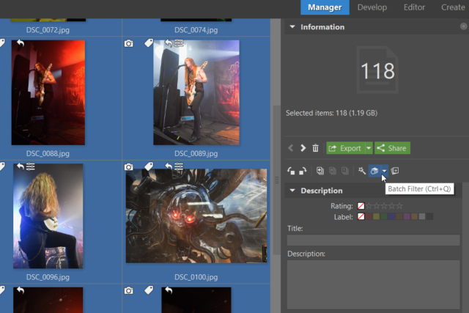Click the tag icon on DSC_0100.jpg
469x313 pixels.
click(149, 166)
